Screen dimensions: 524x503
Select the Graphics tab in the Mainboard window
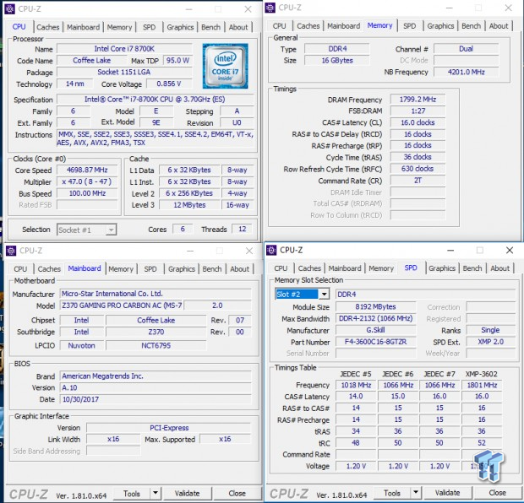tap(182, 268)
